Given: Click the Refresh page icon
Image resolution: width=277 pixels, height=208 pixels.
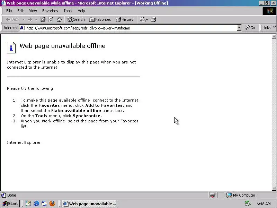Looking at the screenshot, I should [51, 19].
